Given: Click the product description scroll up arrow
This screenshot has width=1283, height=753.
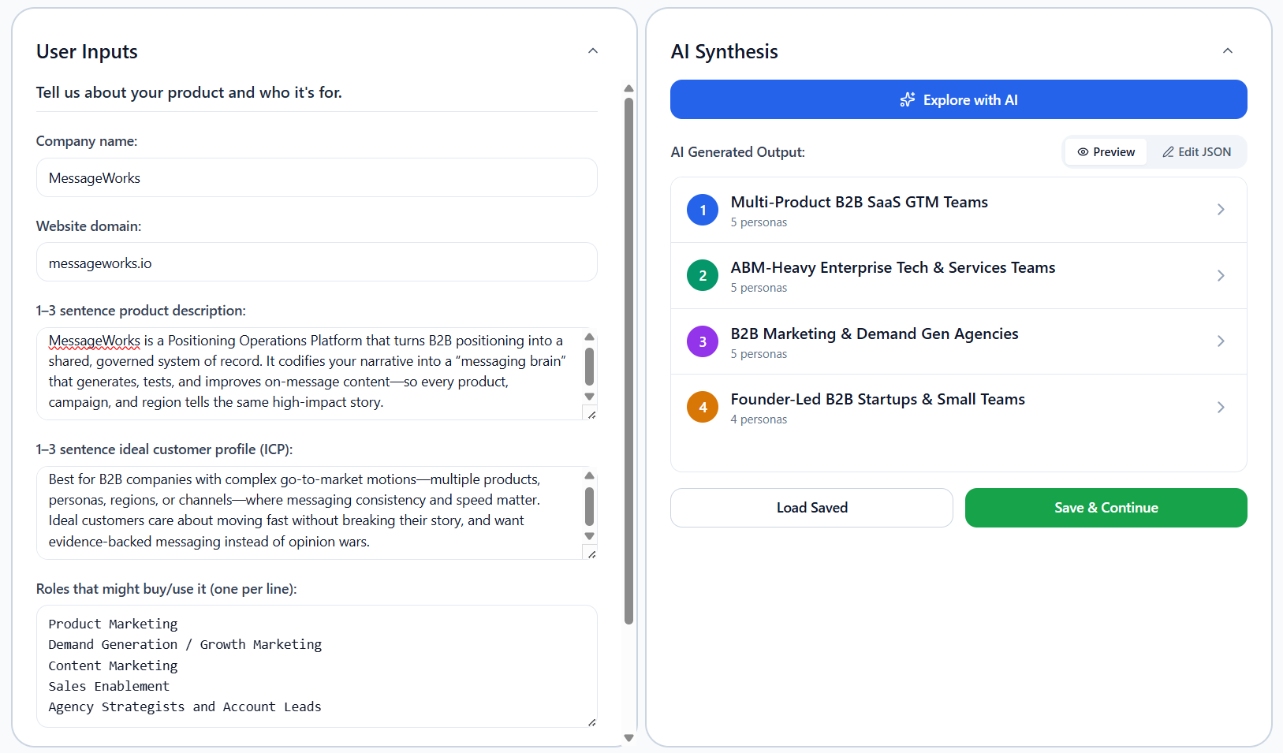Looking at the screenshot, I should click(x=589, y=337).
